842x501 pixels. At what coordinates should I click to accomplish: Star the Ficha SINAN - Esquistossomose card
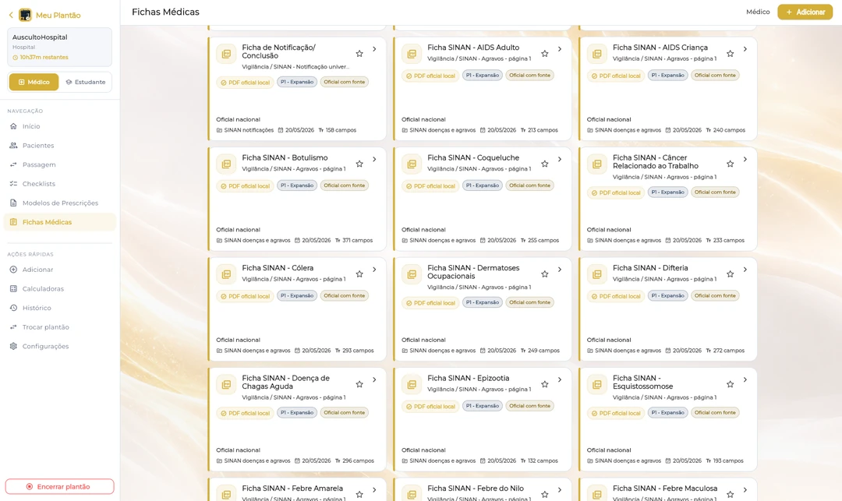(x=730, y=384)
